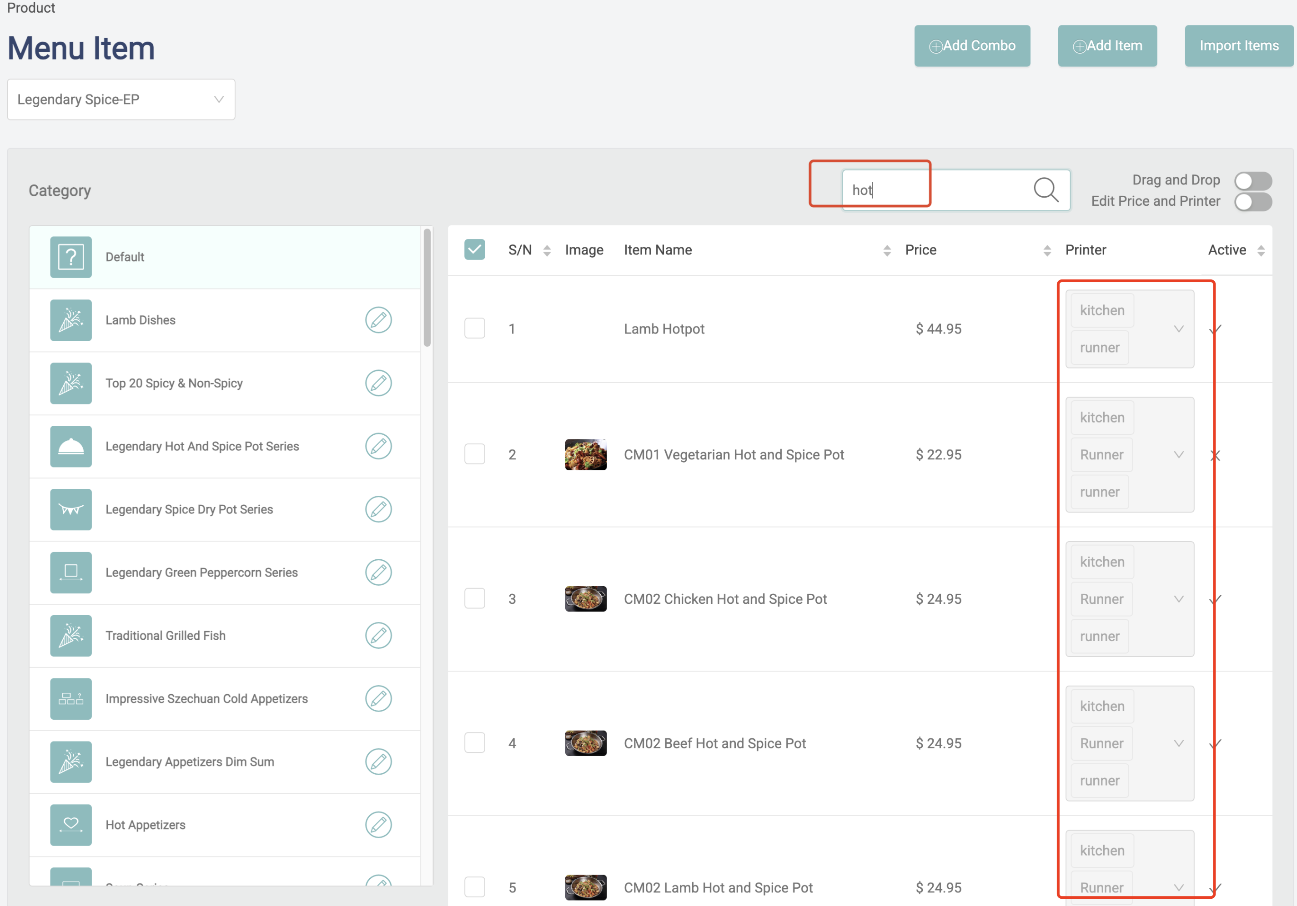Check the CM02 Chicken Hot and Spice Pot checkbox

pos(474,599)
